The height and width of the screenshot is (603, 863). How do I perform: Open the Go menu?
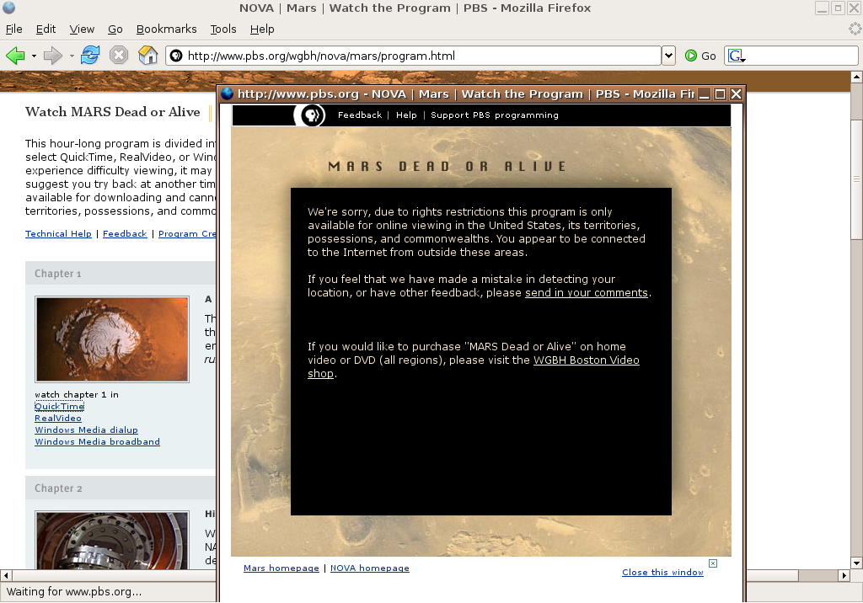click(x=115, y=29)
